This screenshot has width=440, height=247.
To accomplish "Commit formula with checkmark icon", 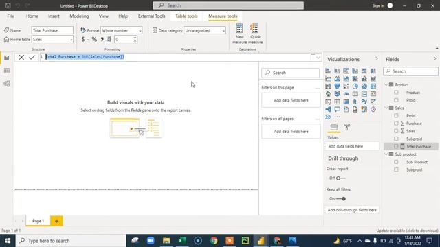I will pyautogui.click(x=32, y=57).
